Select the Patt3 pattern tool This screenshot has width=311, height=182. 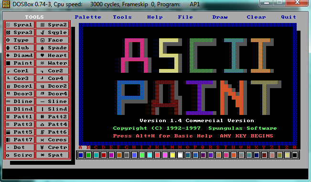pos(20,125)
